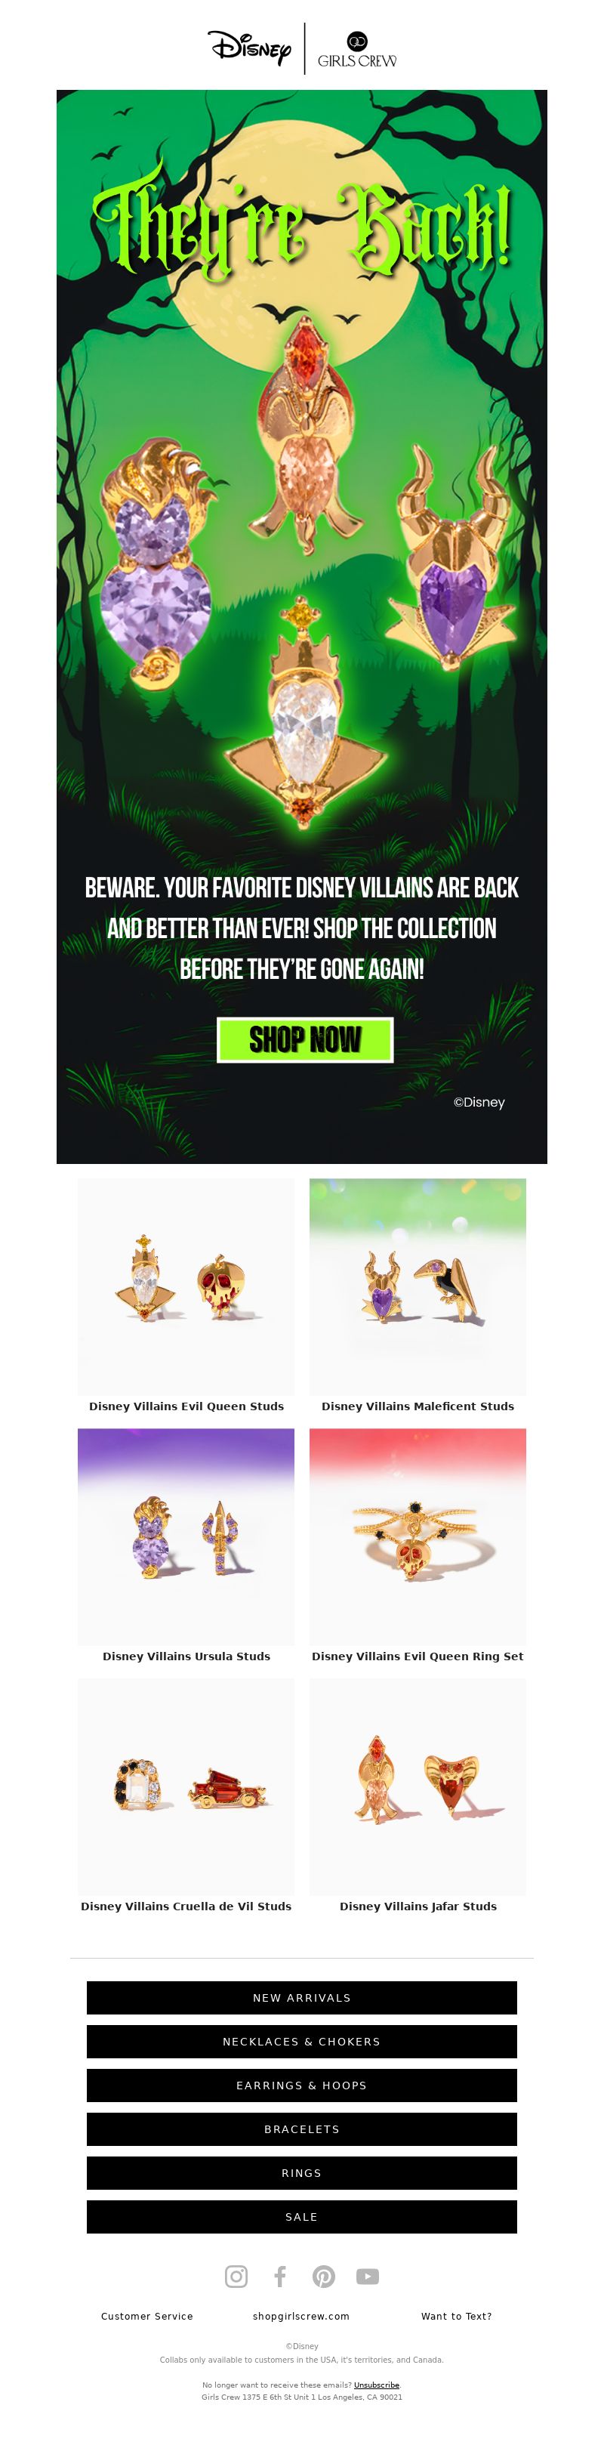This screenshot has width=604, height=2439.
Task: Click the green SHOP NOW button
Action: pyautogui.click(x=305, y=1039)
